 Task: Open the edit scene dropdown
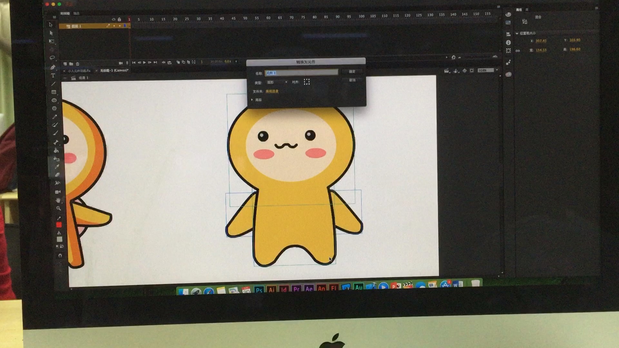click(x=447, y=71)
